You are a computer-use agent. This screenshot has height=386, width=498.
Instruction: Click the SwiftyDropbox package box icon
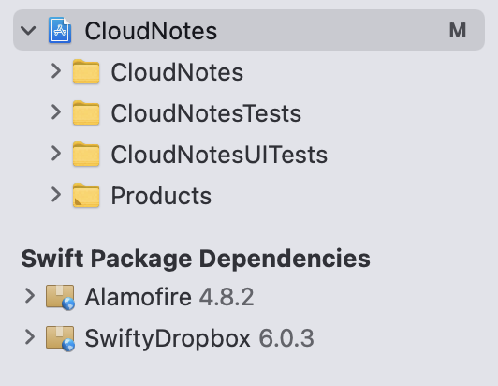click(60, 338)
